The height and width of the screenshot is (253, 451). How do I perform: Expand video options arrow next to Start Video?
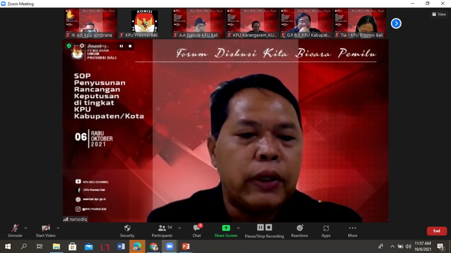[58, 228]
